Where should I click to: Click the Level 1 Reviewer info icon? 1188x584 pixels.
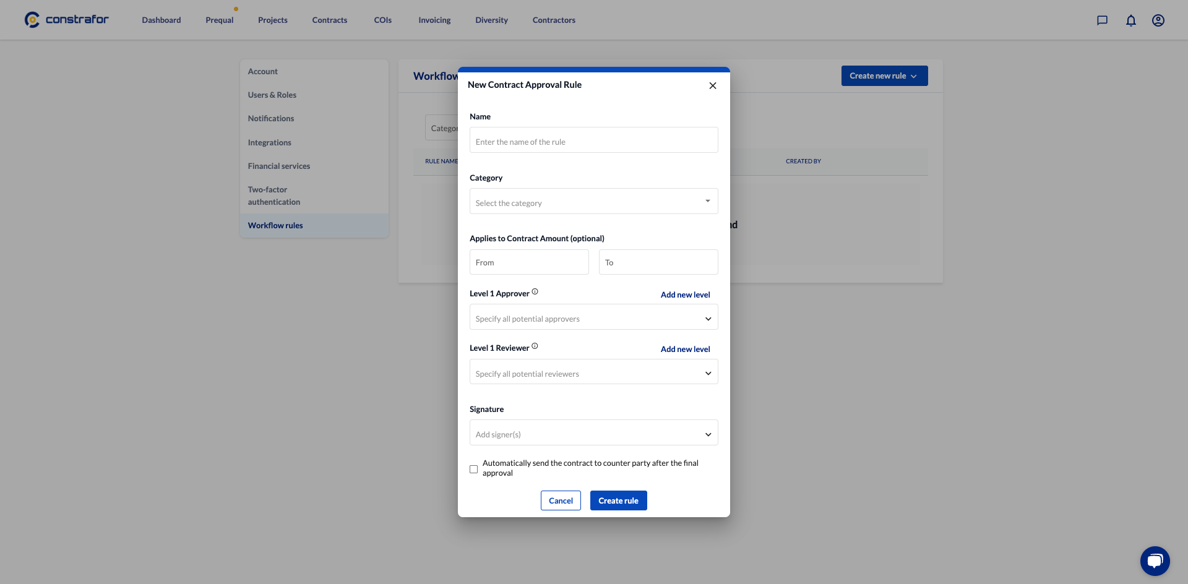click(x=535, y=346)
